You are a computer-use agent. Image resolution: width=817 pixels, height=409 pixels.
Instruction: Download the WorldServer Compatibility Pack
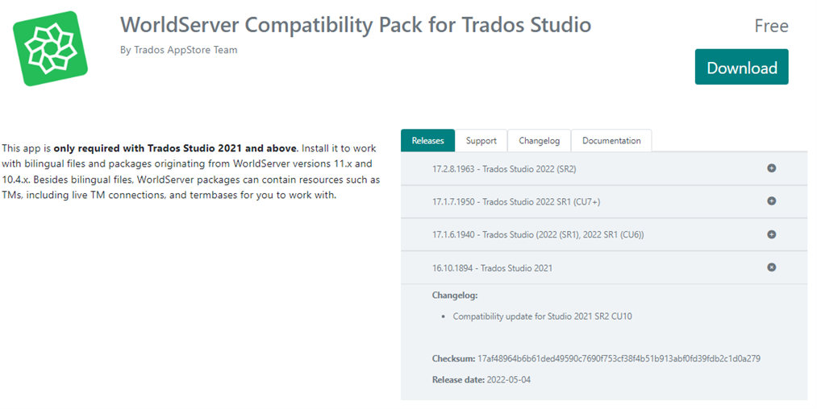[x=741, y=67]
